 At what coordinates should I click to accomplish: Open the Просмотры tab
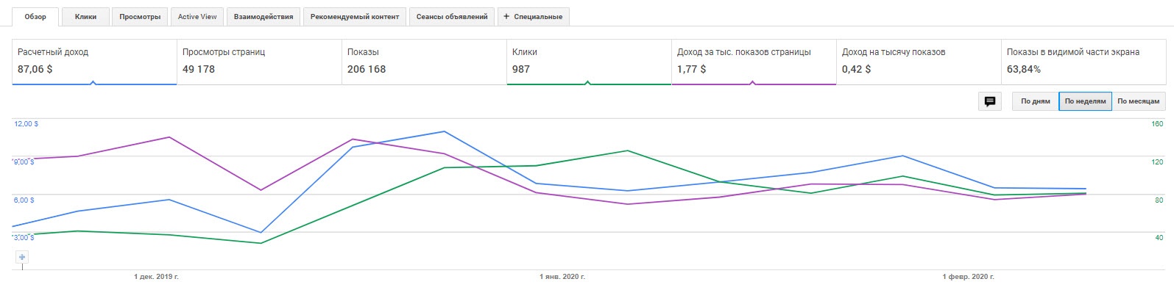(140, 16)
